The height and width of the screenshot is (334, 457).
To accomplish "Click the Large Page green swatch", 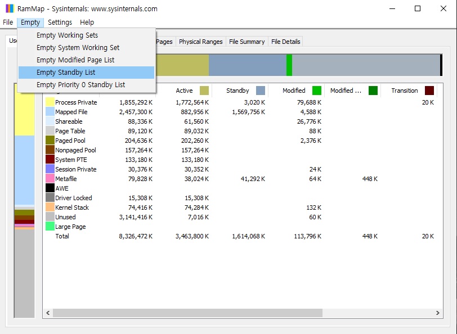I will (50, 227).
